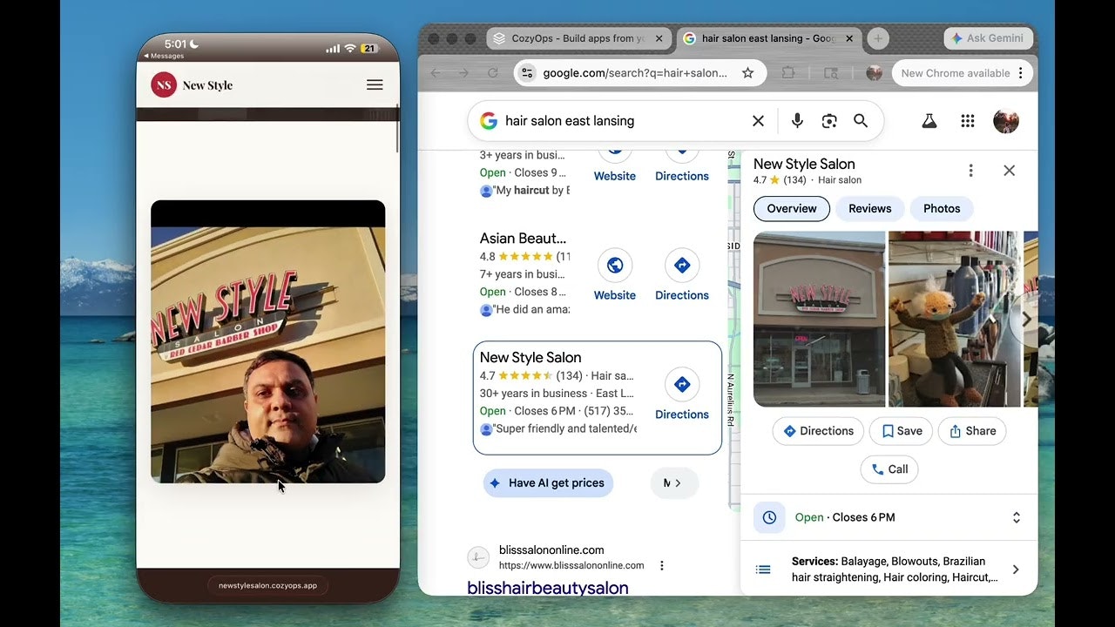This screenshot has width=1115, height=627.
Task: Open the Asian Beauty listing title
Action: (523, 238)
